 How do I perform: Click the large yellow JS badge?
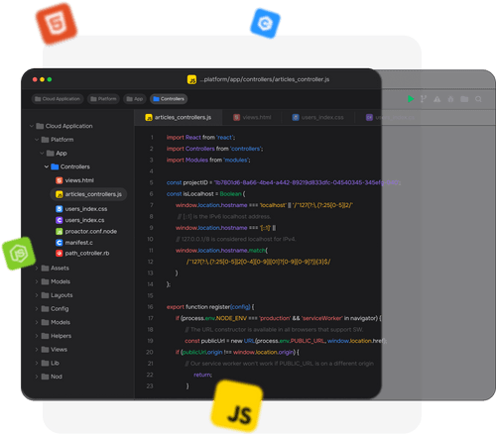click(x=237, y=406)
